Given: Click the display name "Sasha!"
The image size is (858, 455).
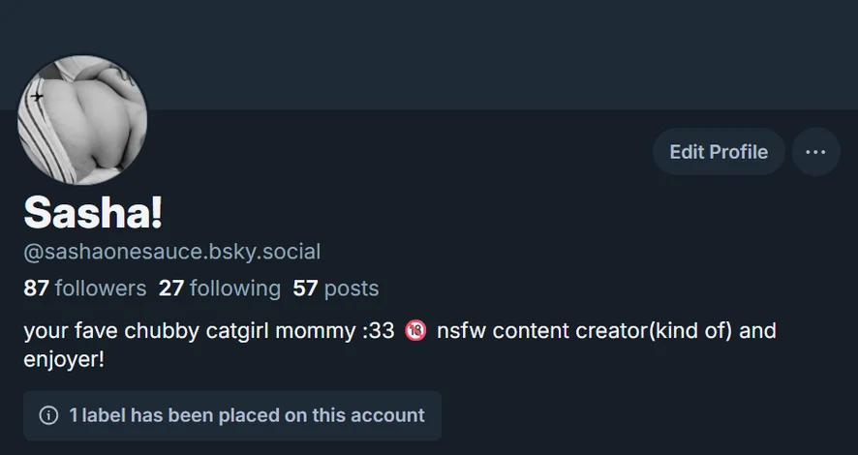Looking at the screenshot, I should pyautogui.click(x=93, y=212).
